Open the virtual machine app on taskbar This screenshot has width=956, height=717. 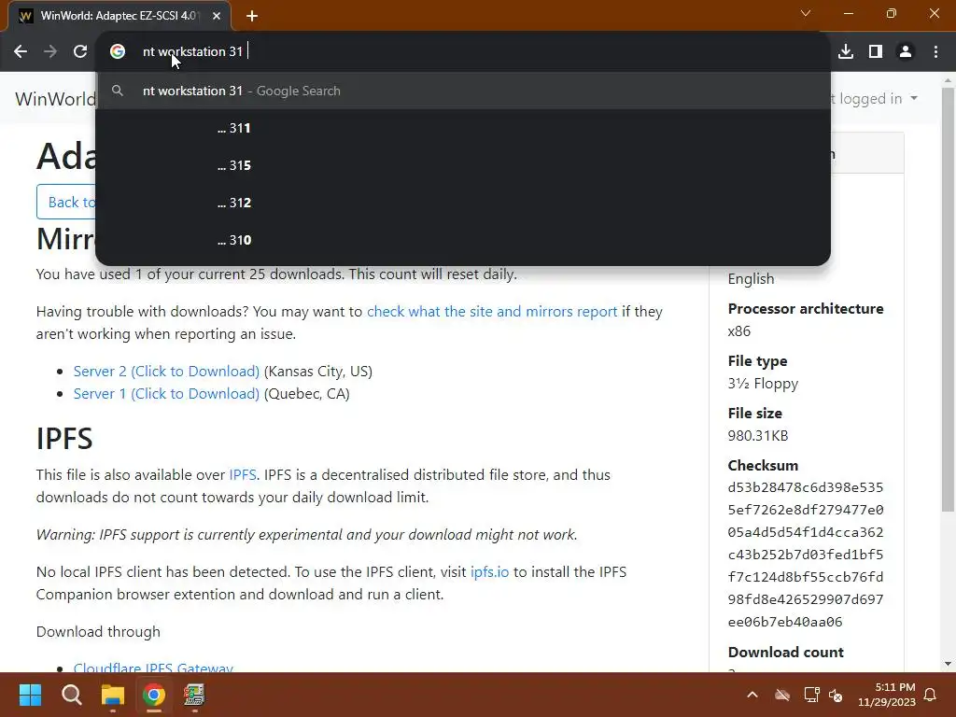(194, 695)
